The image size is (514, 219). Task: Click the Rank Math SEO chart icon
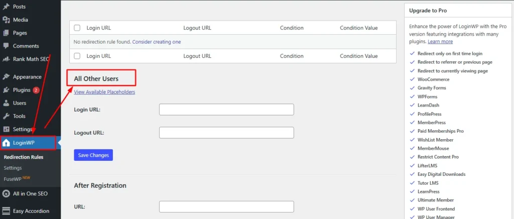(x=6, y=59)
